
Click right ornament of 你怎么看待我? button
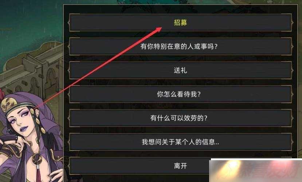tap(293, 94)
